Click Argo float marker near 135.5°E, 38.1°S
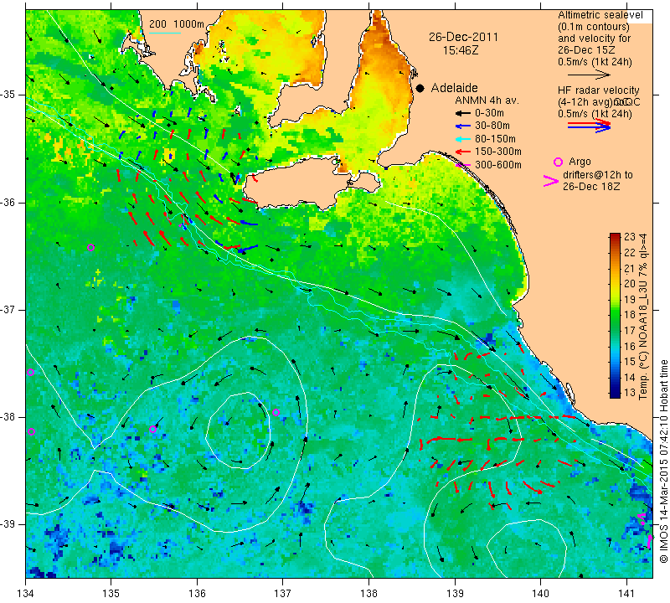670x603 pixels. [152, 429]
